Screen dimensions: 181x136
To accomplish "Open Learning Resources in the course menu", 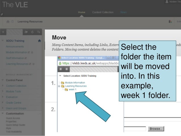I will pos(17,64).
